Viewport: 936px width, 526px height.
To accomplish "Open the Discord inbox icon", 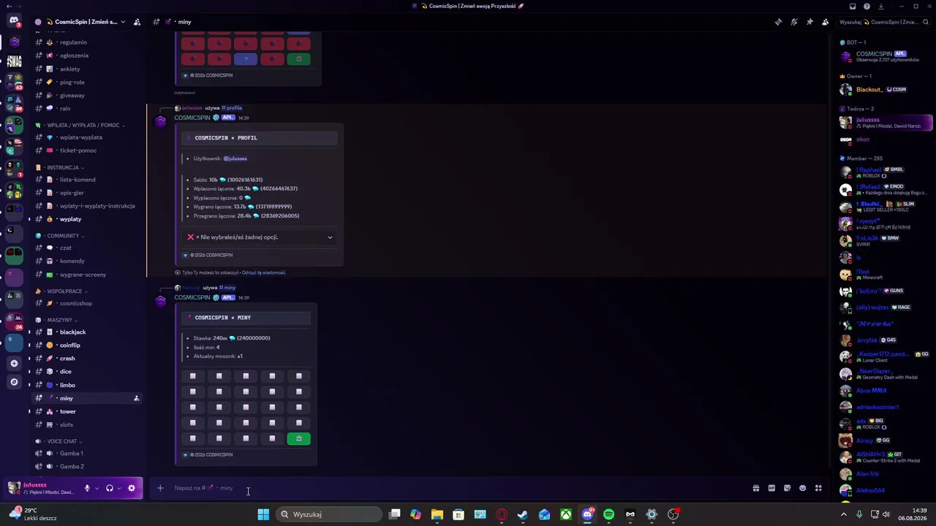I will coord(853,6).
